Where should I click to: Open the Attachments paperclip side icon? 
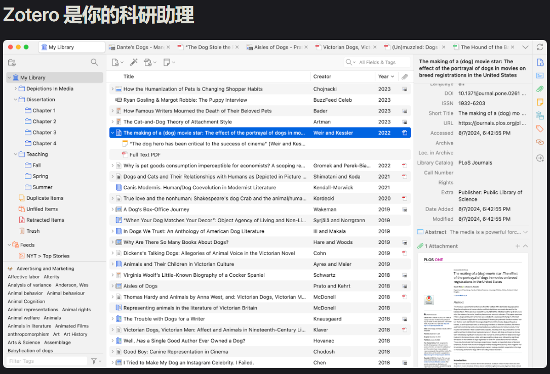(x=540, y=89)
